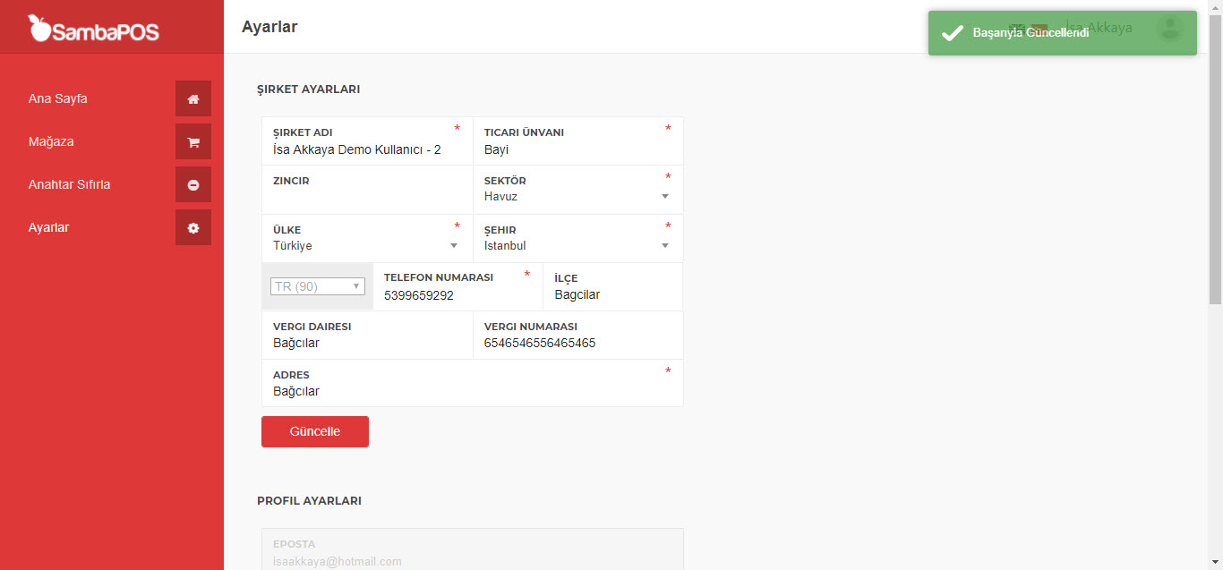Go to the Mağaza menu item
This screenshot has height=570, width=1223.
(x=51, y=141)
